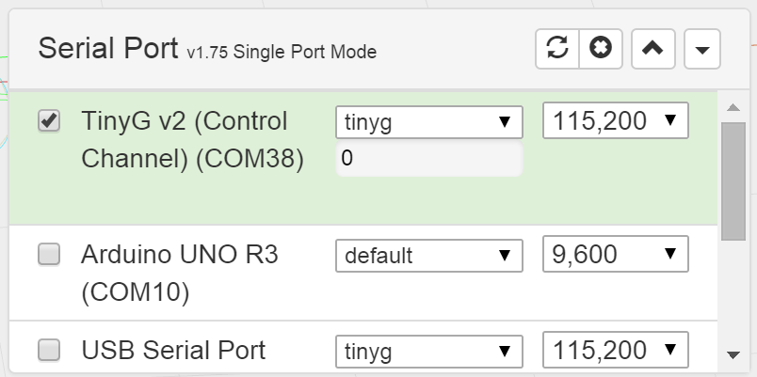Click the disconnect X circle icon

point(600,49)
